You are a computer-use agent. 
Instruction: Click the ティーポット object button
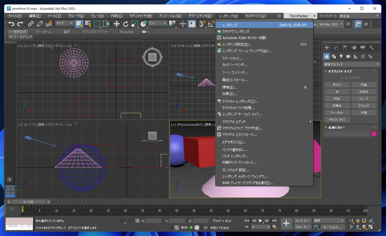point(337,112)
